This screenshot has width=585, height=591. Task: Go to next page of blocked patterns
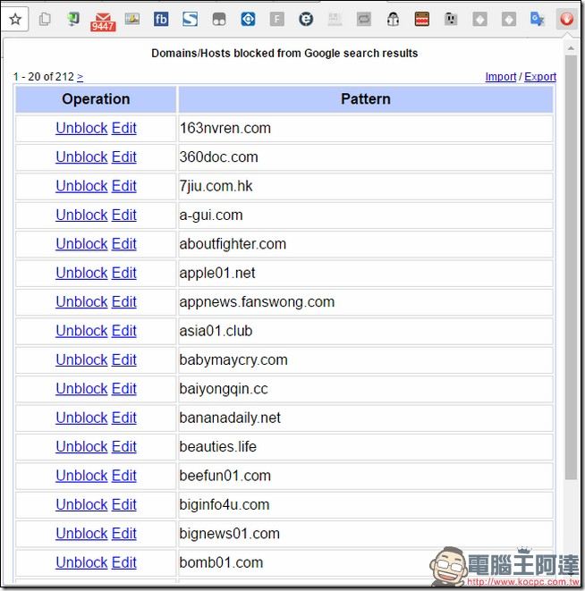tap(81, 77)
